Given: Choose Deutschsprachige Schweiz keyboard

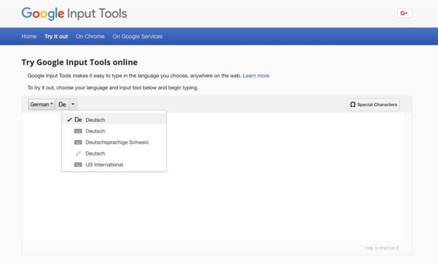Looking at the screenshot, I should 116,142.
